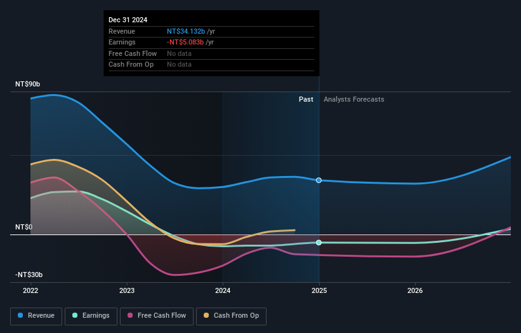The height and width of the screenshot is (333, 521).
Task: Click the 2023 x-axis label
Action: 127,290
